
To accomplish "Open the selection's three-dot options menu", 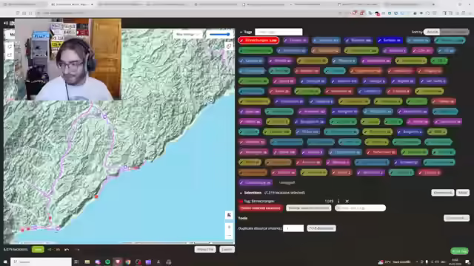I will coord(338,201).
